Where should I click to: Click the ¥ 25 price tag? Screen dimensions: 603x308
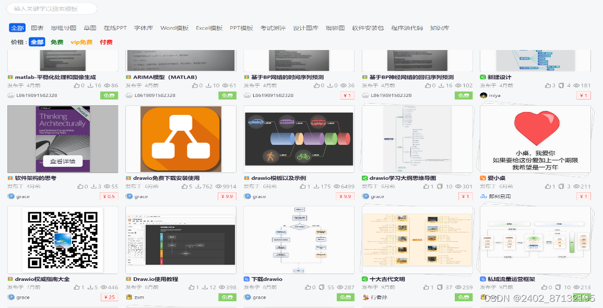pyautogui.click(x=109, y=297)
